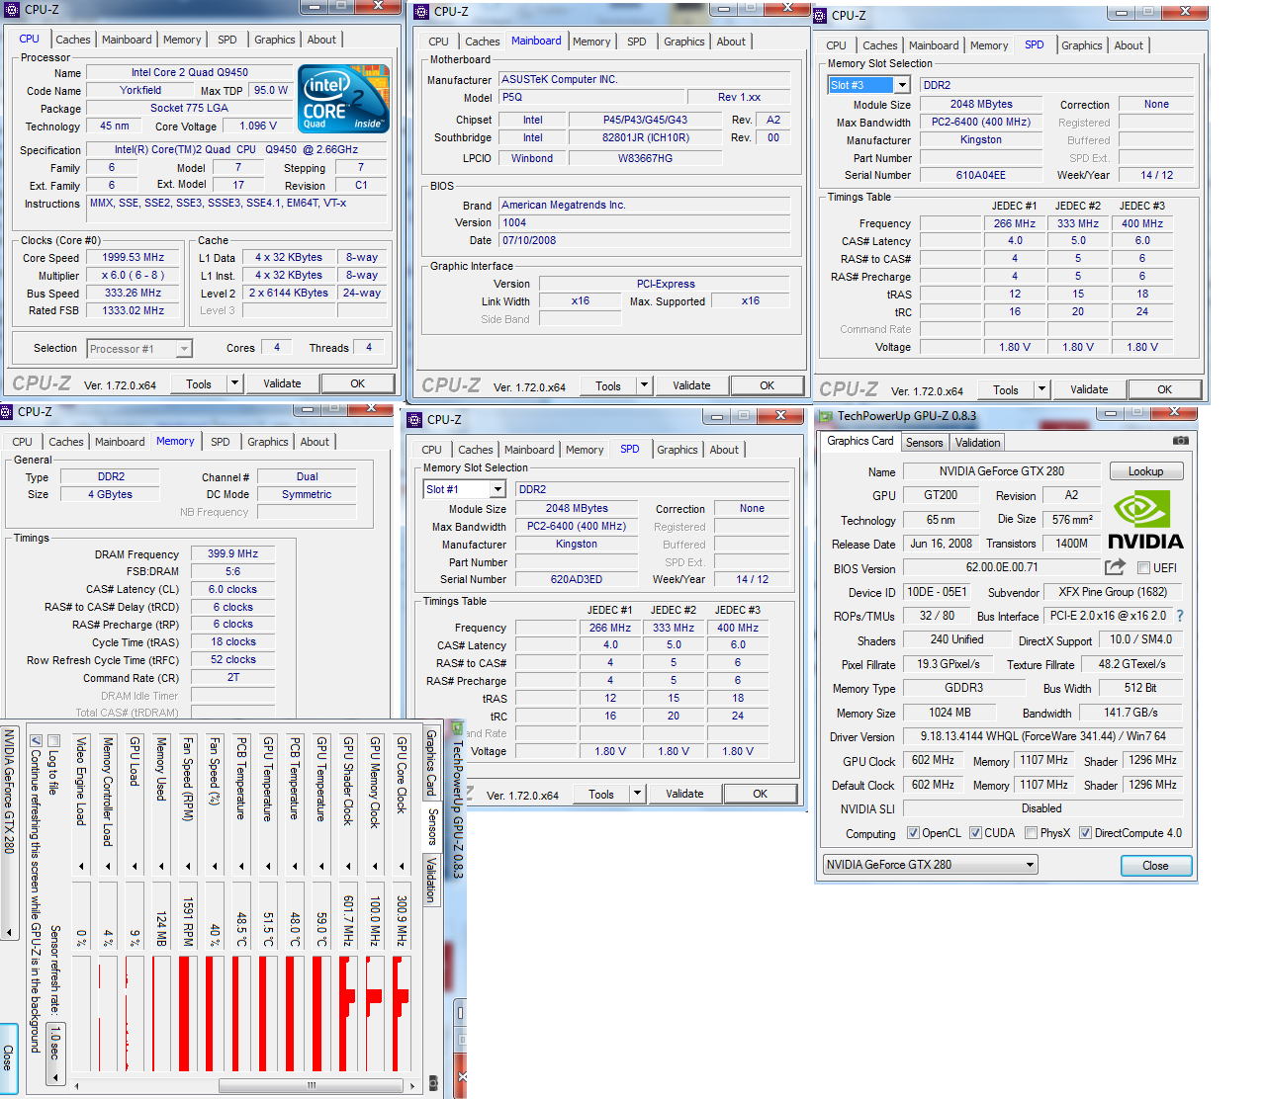1266x1099 pixels.
Task: Click OK in the CPU-Z Slot #3 window
Action: pyautogui.click(x=1165, y=389)
